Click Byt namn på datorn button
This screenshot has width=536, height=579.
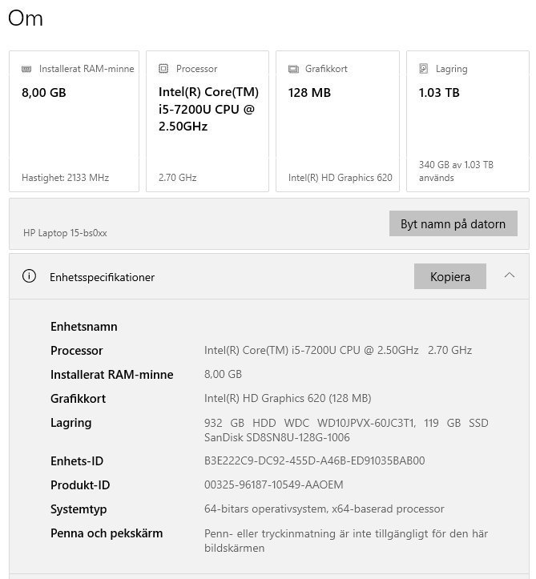[x=453, y=223]
